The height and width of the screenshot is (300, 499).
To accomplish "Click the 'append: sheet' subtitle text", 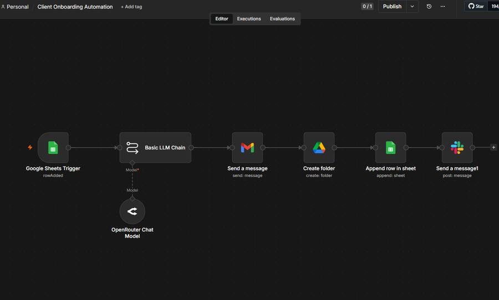I will tap(391, 175).
